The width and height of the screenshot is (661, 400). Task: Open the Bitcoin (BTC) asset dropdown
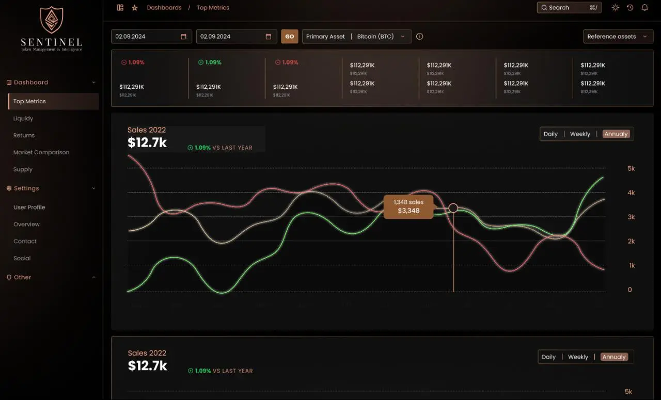click(382, 37)
